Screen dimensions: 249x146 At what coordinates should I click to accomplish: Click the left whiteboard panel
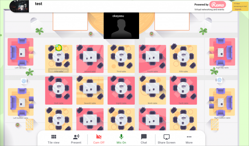pyautogui.click(x=70, y=21)
